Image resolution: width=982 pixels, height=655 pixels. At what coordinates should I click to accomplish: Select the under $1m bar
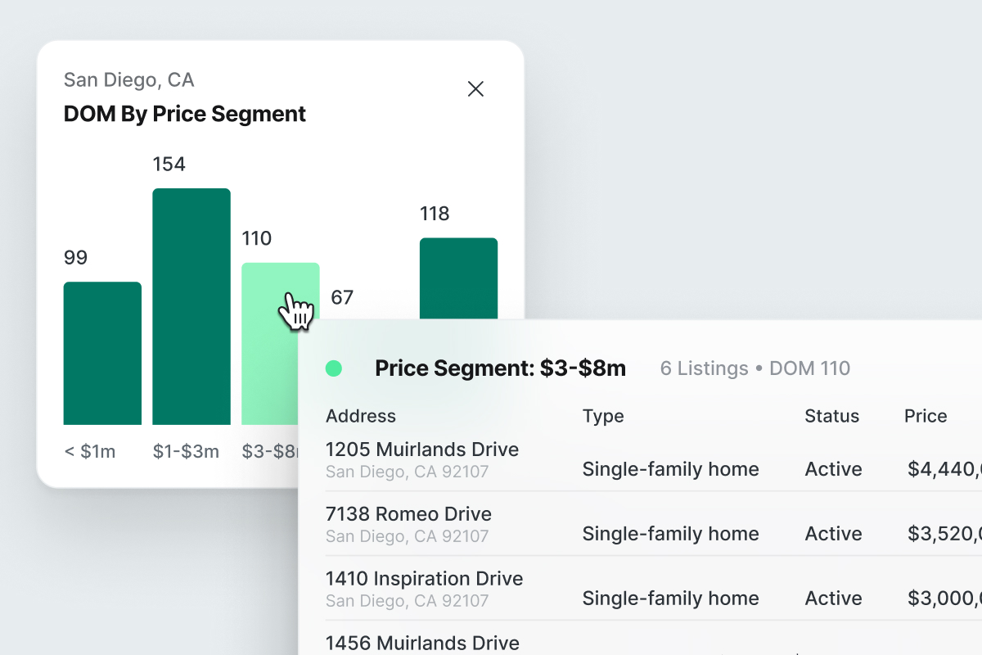[102, 353]
